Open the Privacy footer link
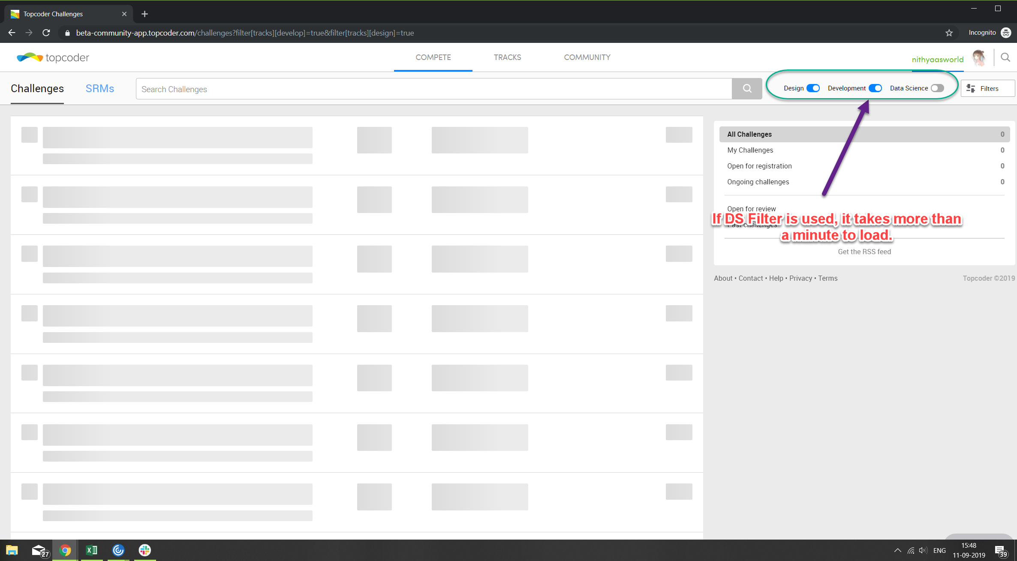 coord(800,278)
